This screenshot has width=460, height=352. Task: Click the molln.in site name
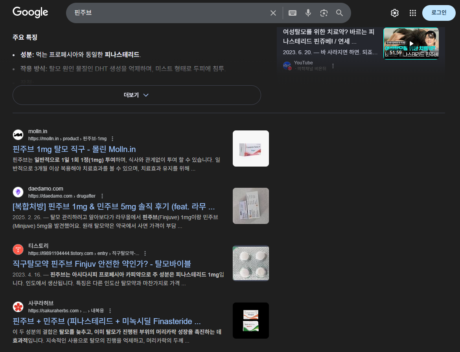tap(38, 131)
